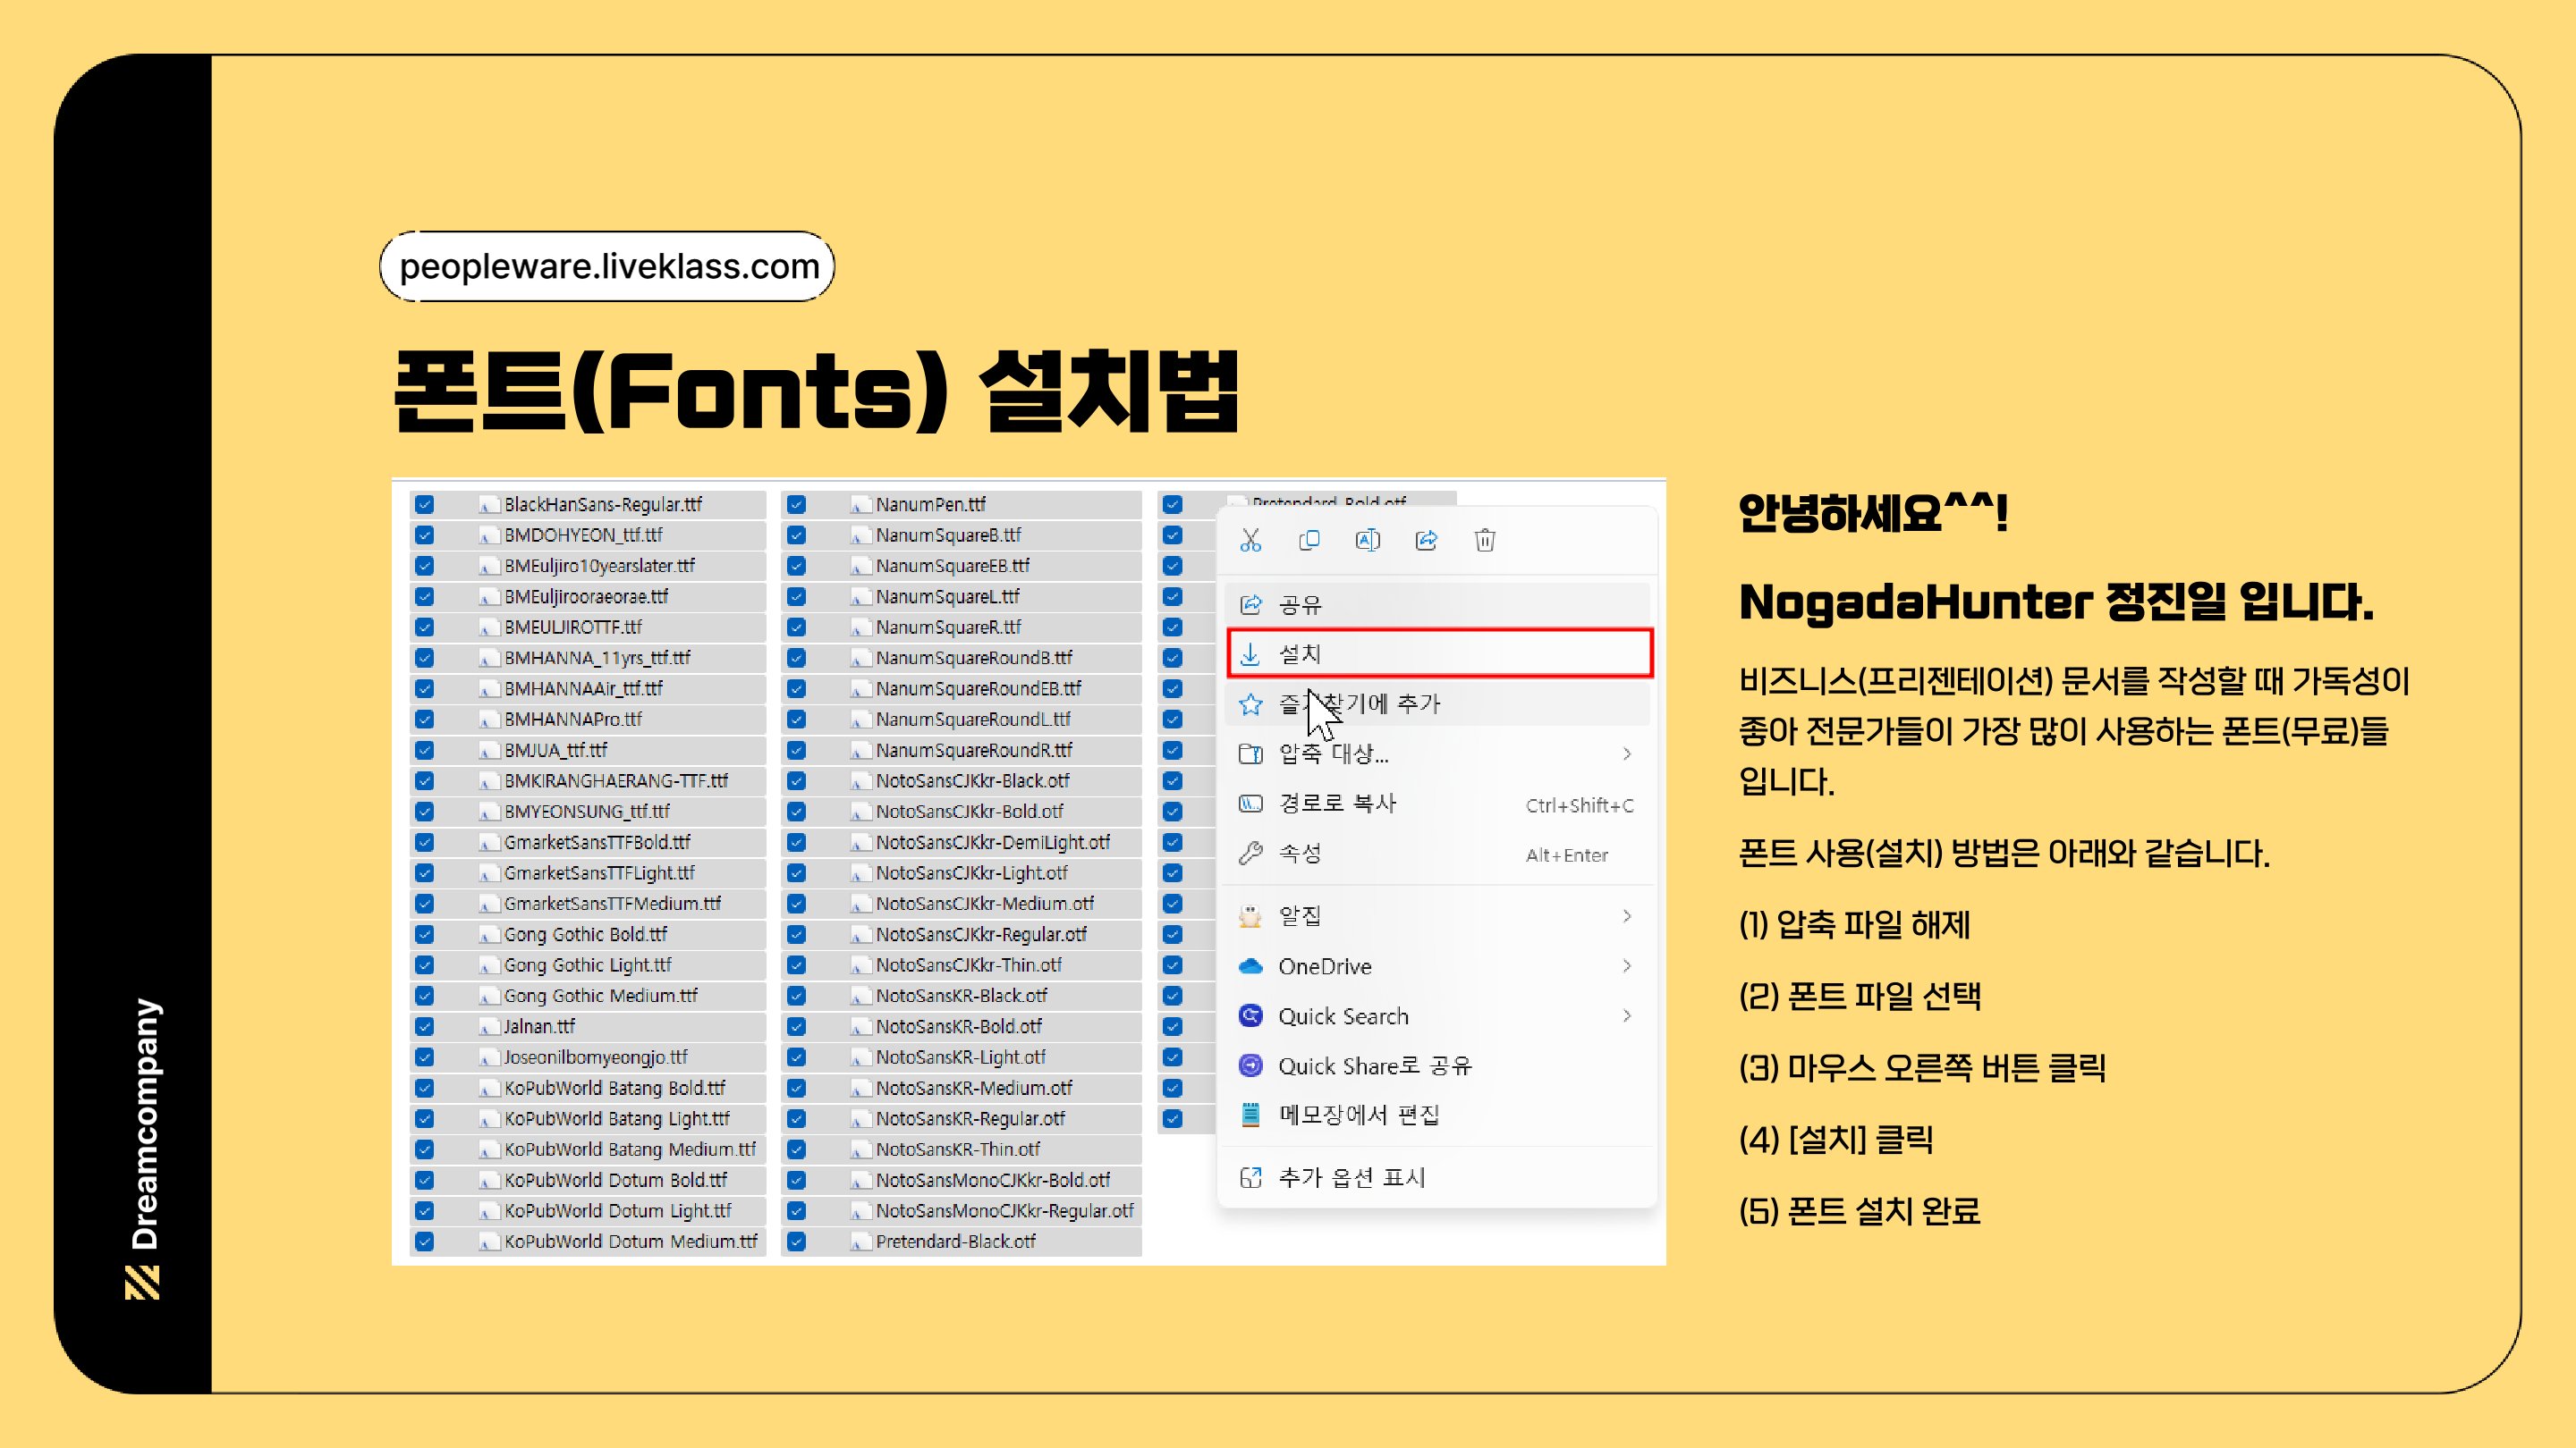Image resolution: width=2576 pixels, height=1448 pixels.
Task: Select the Pretendard-Black.otf file
Action: (955, 1242)
